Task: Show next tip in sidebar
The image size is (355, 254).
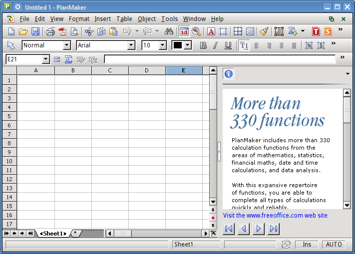Action: pyautogui.click(x=259, y=229)
